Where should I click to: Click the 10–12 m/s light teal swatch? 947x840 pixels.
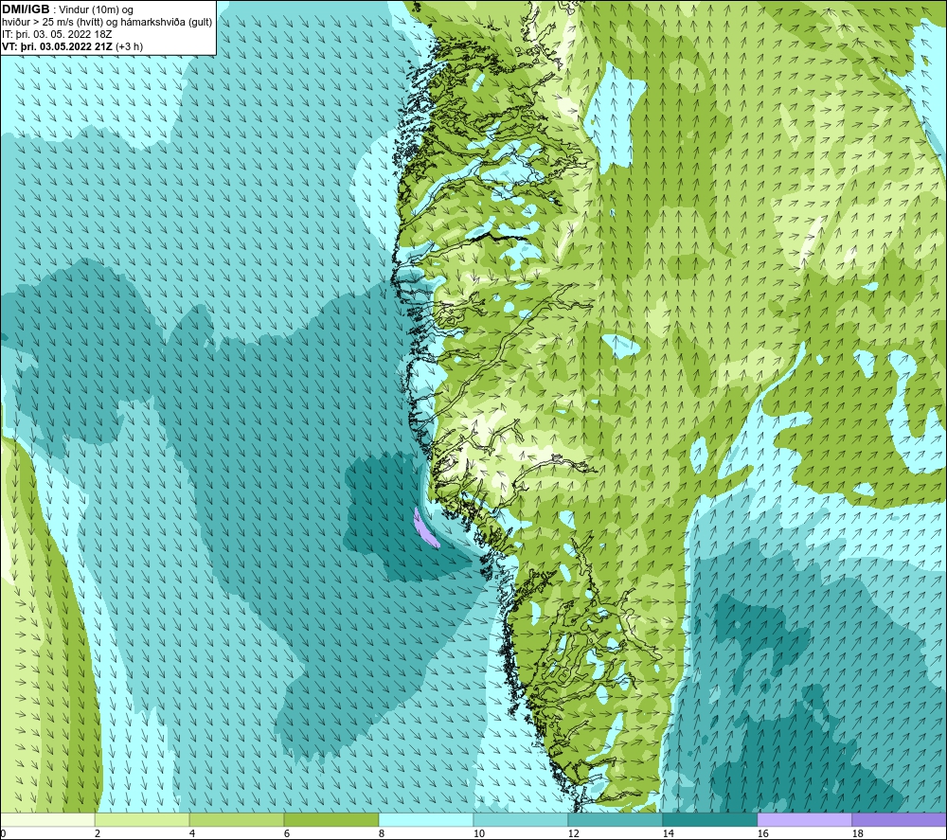coord(521,819)
